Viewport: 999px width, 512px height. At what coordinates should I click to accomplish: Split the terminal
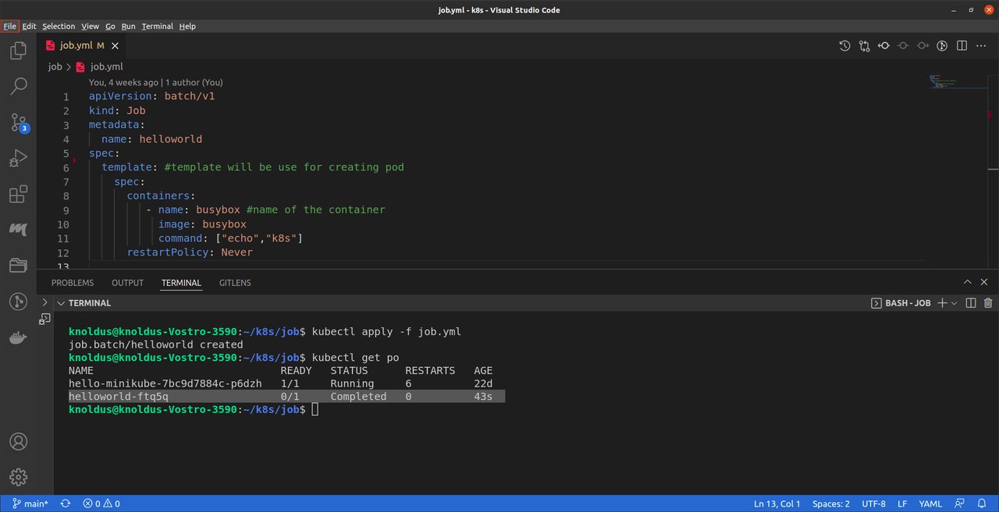(971, 303)
